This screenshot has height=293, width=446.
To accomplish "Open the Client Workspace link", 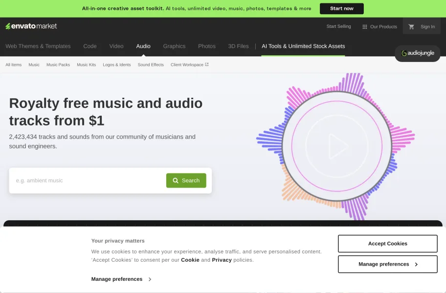I will click(189, 65).
